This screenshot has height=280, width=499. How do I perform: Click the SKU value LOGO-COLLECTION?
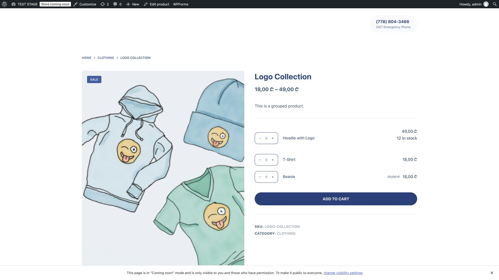(x=282, y=227)
